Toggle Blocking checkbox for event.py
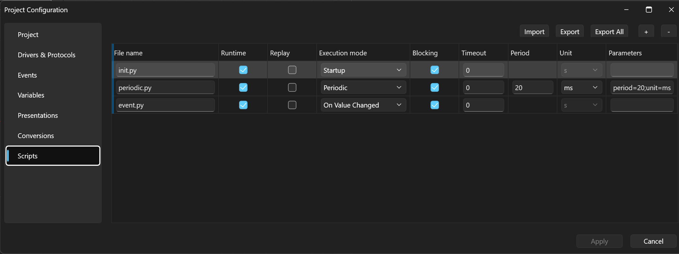This screenshot has width=679, height=254. [x=435, y=105]
